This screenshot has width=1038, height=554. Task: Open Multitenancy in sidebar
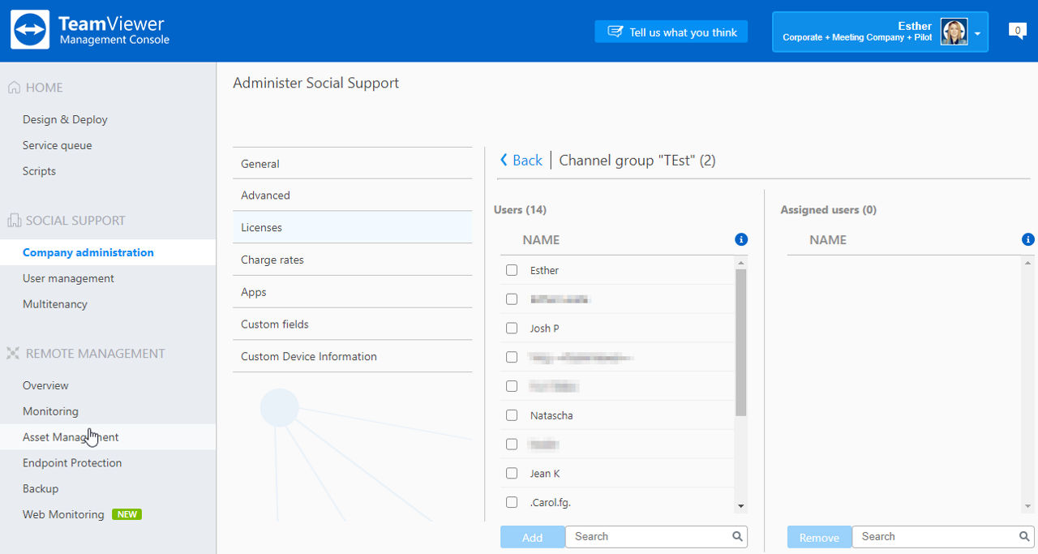[55, 304]
